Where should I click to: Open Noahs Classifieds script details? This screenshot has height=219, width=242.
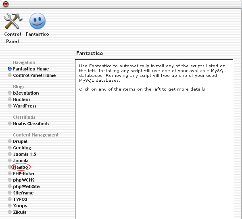[x=31, y=124]
